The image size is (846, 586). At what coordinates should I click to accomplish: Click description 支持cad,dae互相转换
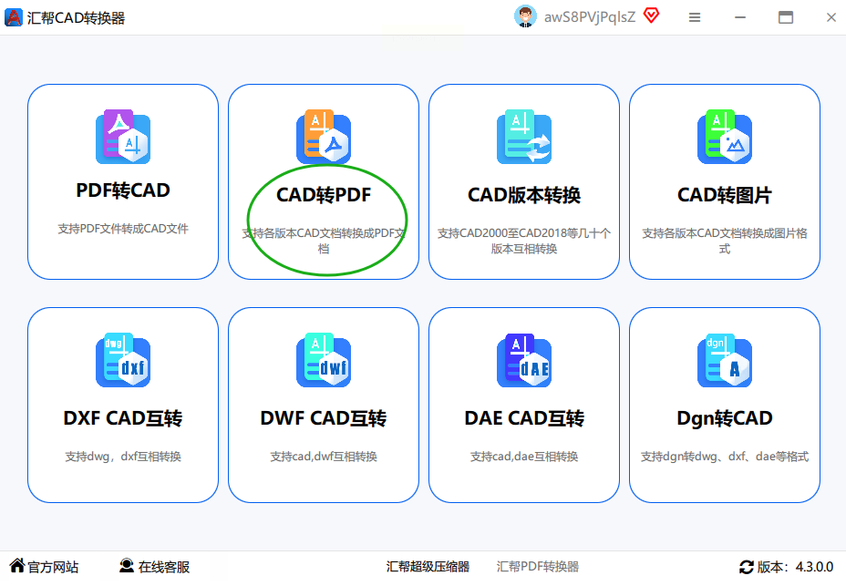click(x=524, y=457)
